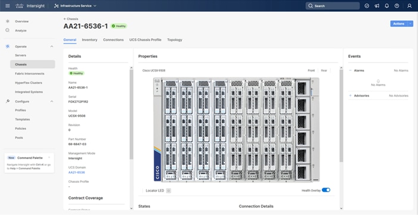This screenshot has height=215, width=418.
Task: Open the user profile icon
Action: [410, 6]
